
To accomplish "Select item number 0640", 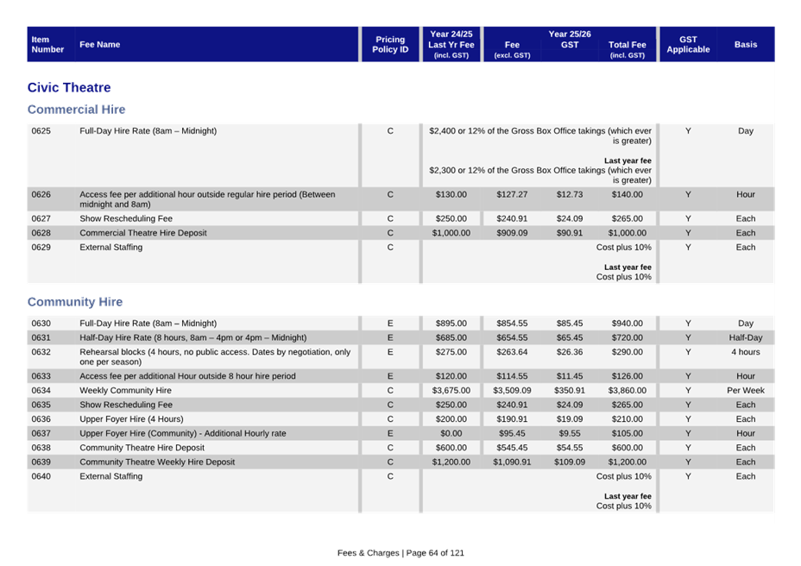I will (x=41, y=476).
